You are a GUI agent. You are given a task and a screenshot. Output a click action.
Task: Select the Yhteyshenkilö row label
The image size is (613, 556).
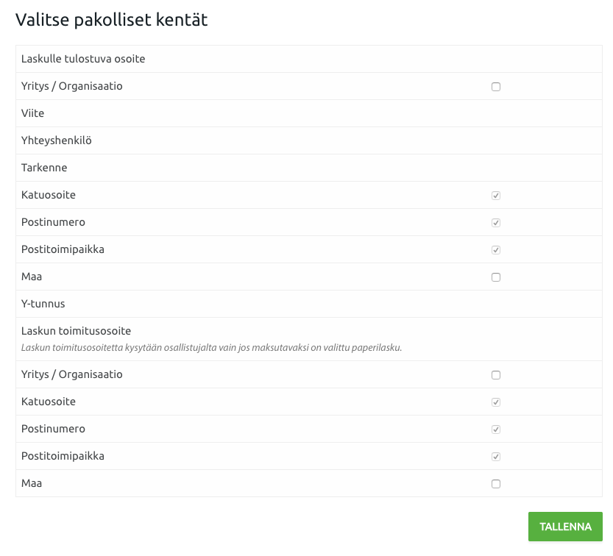click(56, 140)
